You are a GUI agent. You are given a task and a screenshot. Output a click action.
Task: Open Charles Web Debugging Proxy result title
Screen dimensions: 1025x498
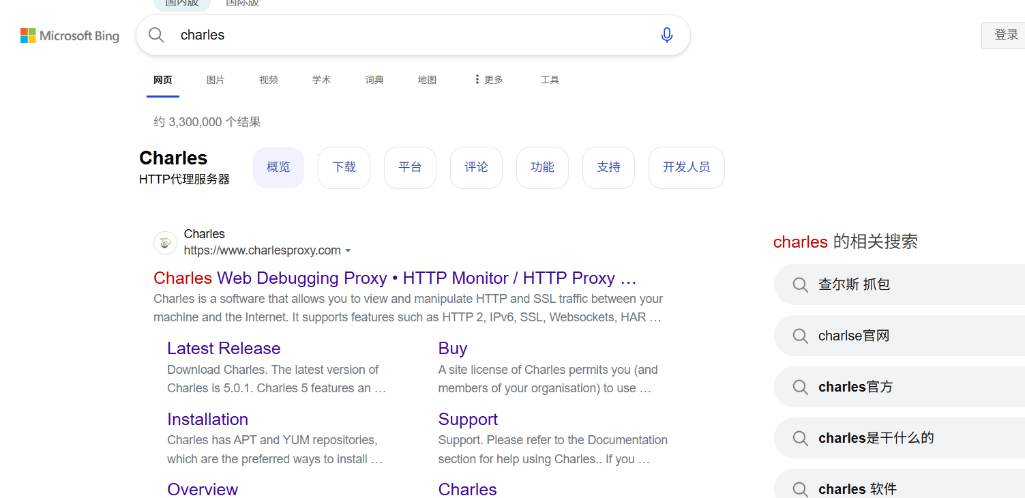(x=395, y=278)
